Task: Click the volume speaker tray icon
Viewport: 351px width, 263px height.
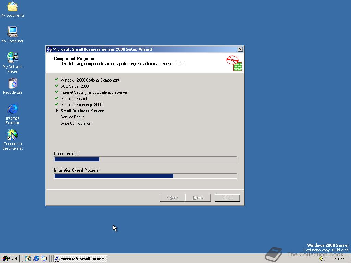Action: click(x=322, y=259)
